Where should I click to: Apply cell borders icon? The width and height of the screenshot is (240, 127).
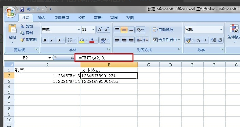coord(70,40)
